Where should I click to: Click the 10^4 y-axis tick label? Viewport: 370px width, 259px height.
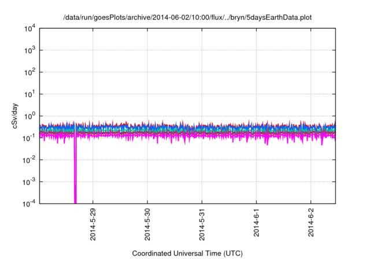(x=29, y=28)
